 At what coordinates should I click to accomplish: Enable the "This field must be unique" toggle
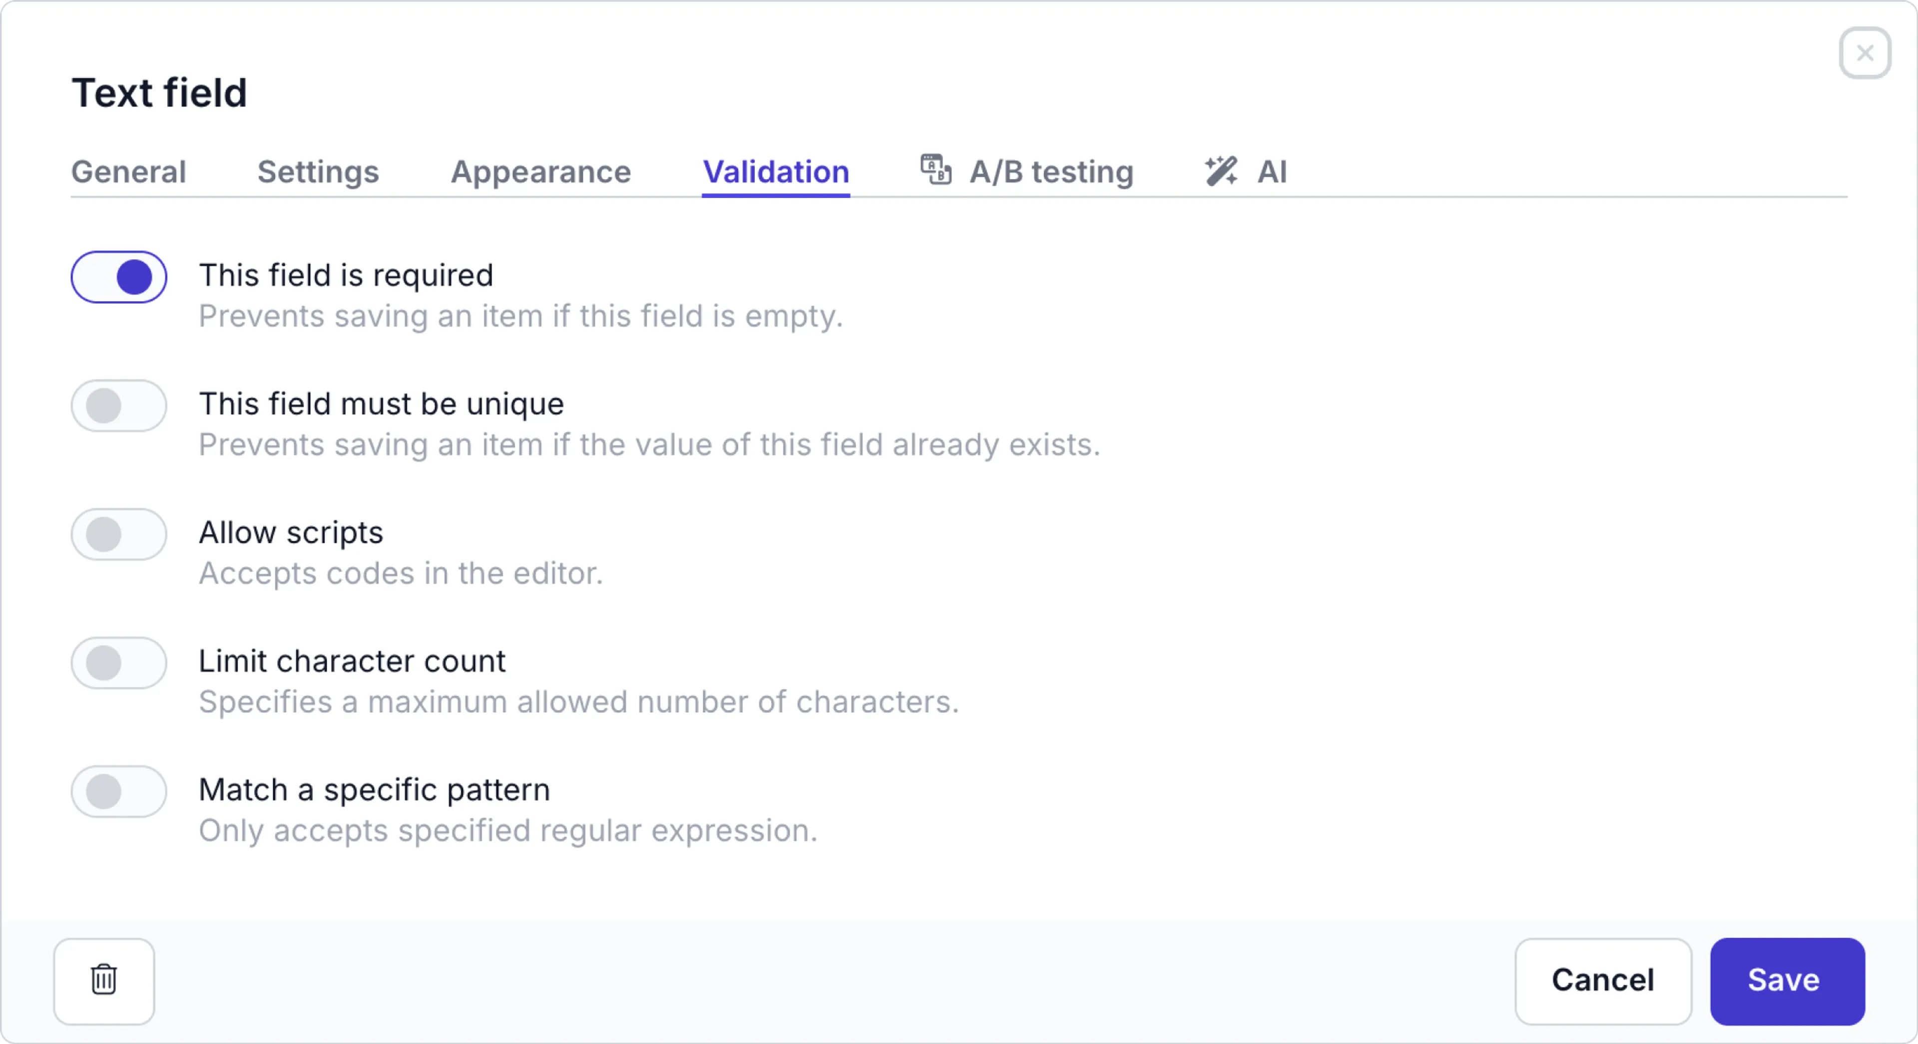118,405
